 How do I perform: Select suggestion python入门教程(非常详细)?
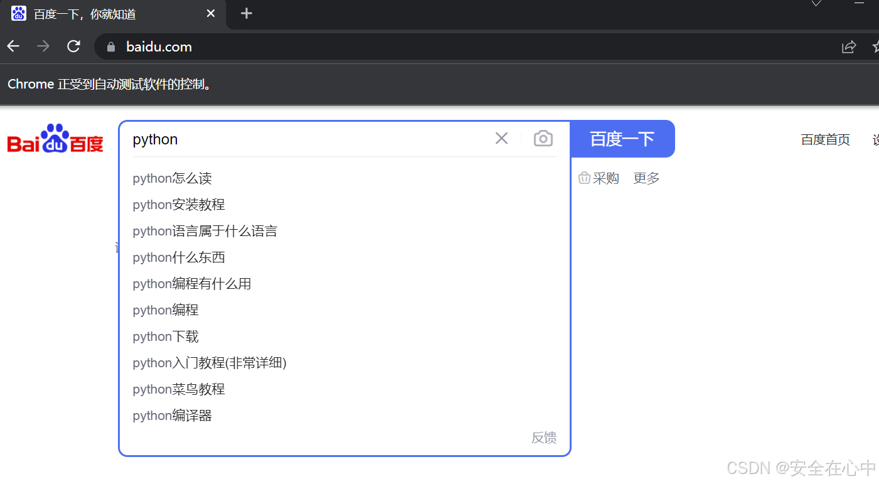coord(344,363)
